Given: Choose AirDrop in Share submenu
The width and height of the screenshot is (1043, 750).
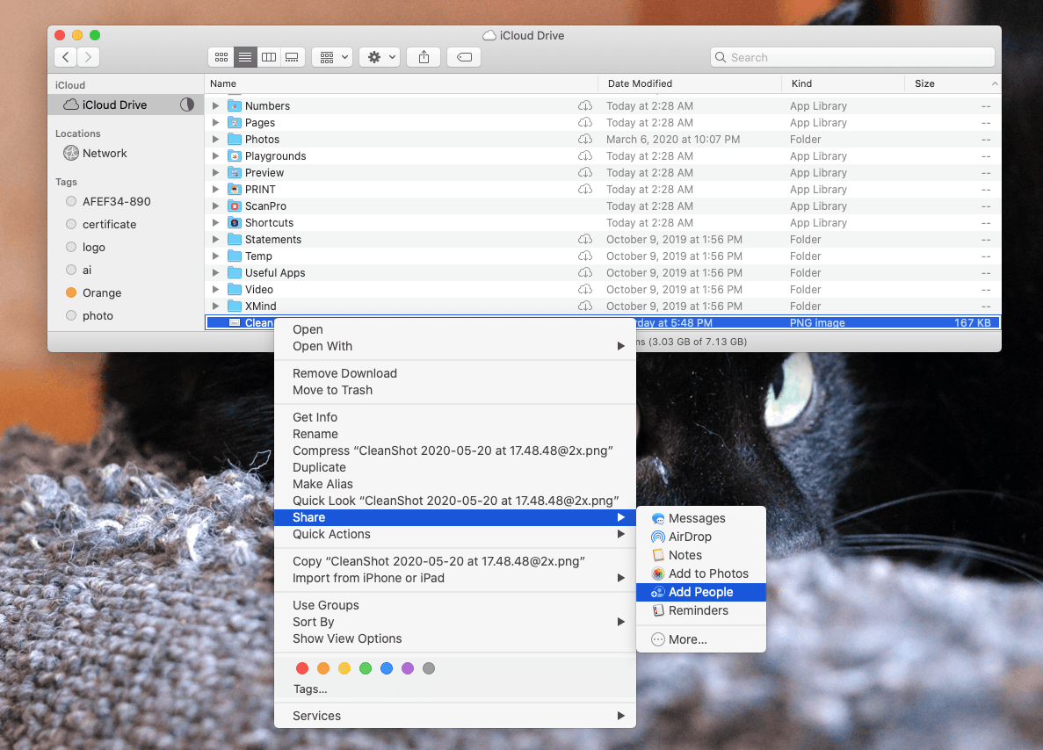Looking at the screenshot, I should click(x=689, y=537).
